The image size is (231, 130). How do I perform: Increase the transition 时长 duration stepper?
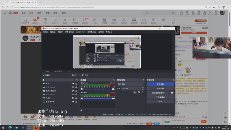[x=143, y=88]
